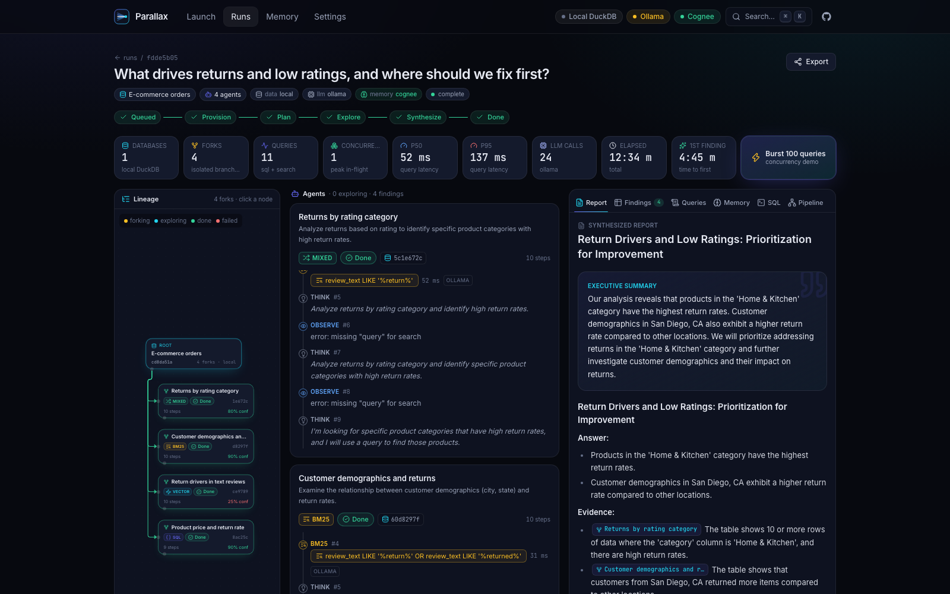Click the Synthesize pipeline stage pill
The image size is (950, 594).
click(418, 117)
